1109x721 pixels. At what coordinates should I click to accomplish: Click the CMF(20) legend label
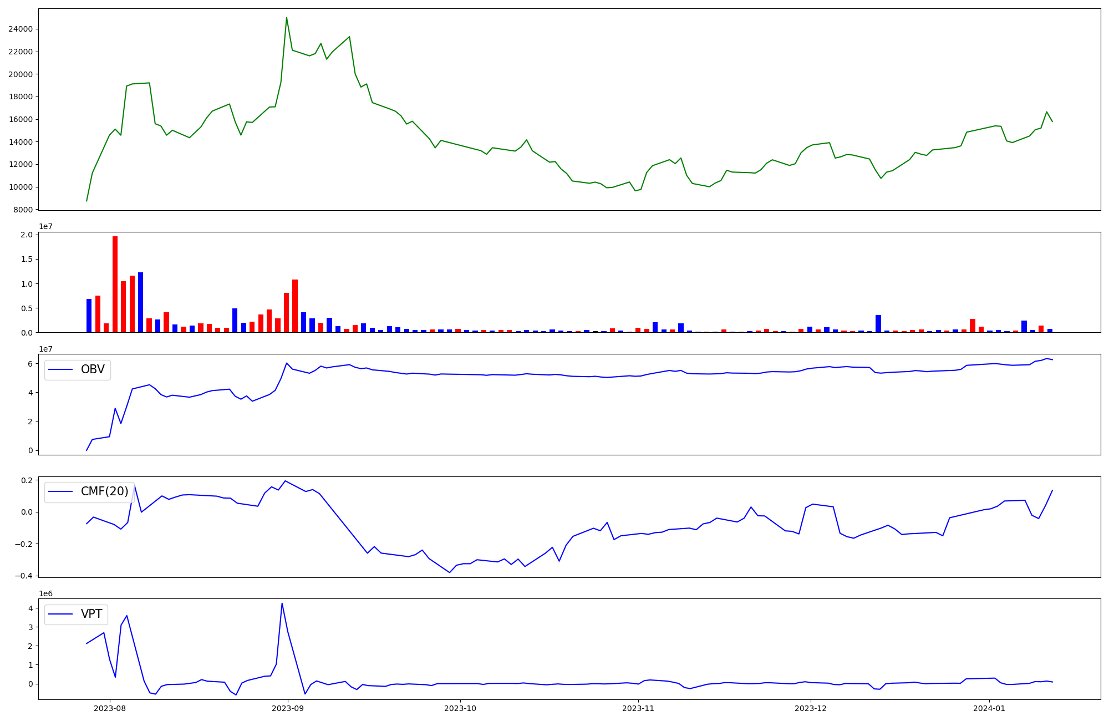click(x=105, y=491)
